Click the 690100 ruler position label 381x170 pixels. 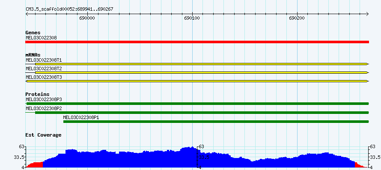point(192,18)
